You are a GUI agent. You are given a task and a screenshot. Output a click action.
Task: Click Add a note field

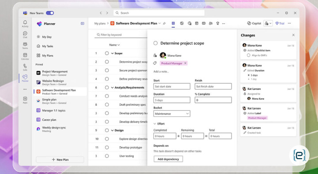pos(161,71)
